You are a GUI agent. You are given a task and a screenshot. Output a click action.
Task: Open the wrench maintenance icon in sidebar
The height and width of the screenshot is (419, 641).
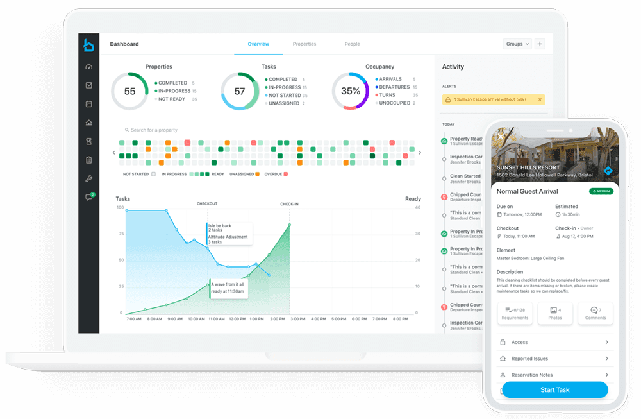[x=89, y=178]
